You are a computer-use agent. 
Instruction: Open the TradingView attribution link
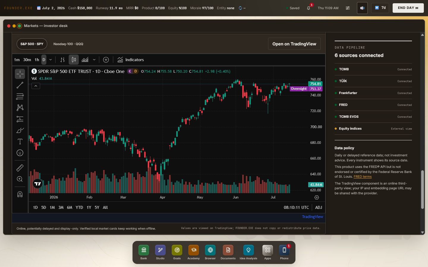point(312,217)
